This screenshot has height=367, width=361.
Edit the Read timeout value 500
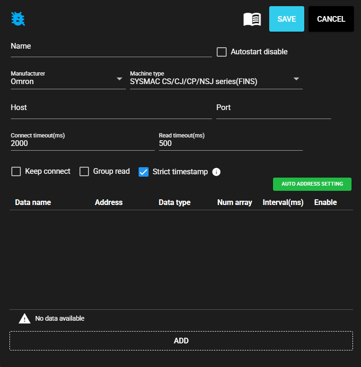[230, 143]
